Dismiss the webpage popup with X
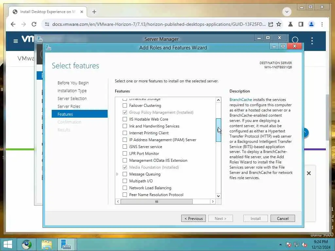Viewport: 335px width, 251px height. pyautogui.click(x=309, y=173)
